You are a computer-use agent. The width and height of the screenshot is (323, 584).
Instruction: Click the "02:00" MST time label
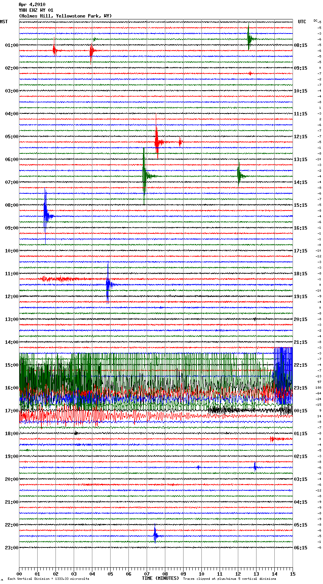pos(12,68)
